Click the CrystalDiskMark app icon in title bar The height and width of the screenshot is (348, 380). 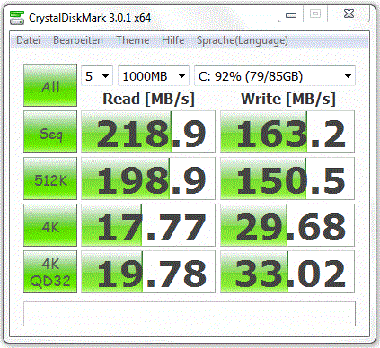[x=17, y=18]
